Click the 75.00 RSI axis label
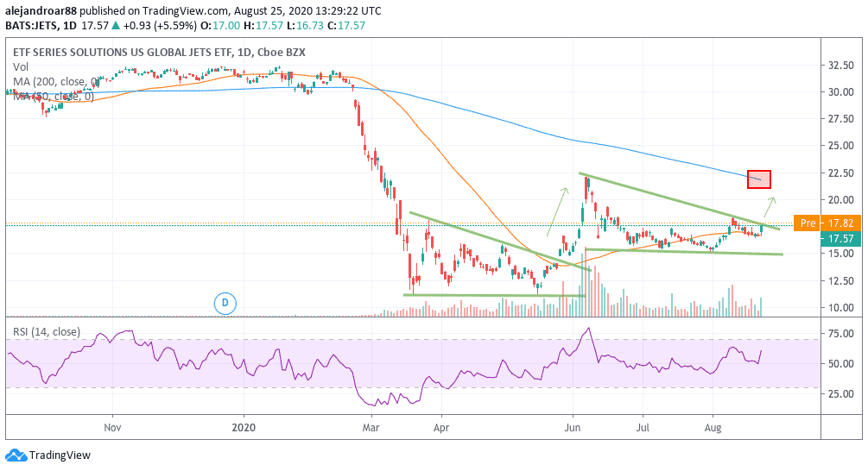The image size is (868, 471). pyautogui.click(x=841, y=333)
